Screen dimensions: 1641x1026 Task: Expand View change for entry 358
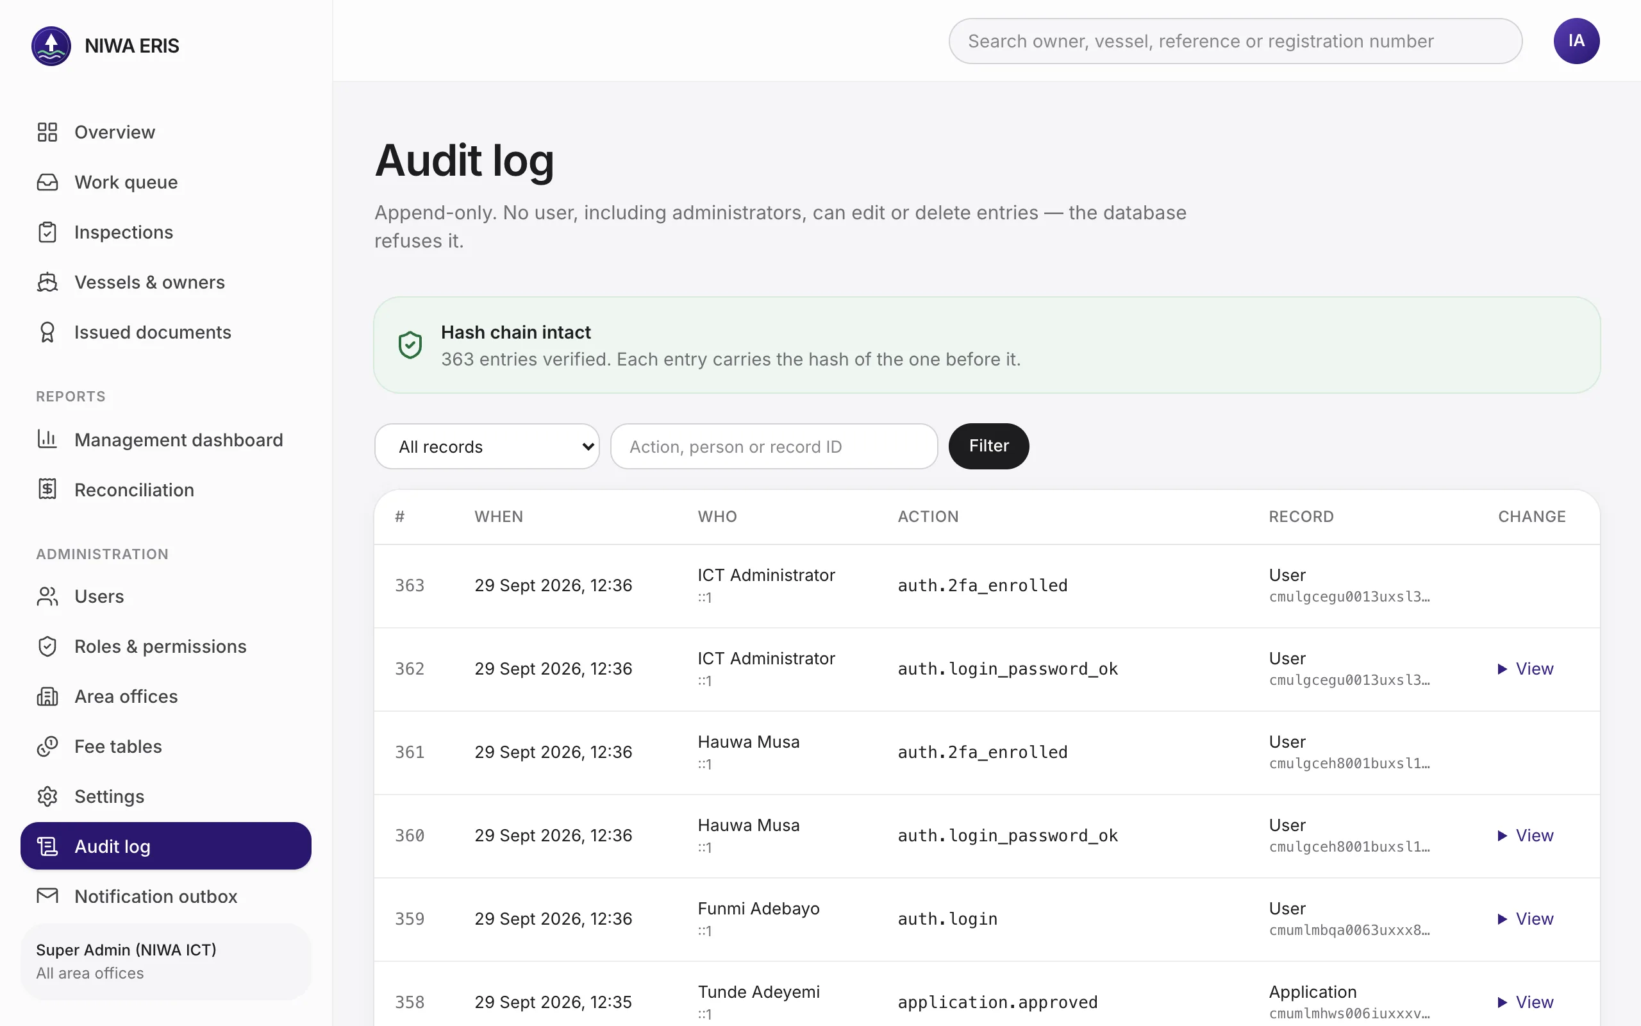pyautogui.click(x=1526, y=1002)
